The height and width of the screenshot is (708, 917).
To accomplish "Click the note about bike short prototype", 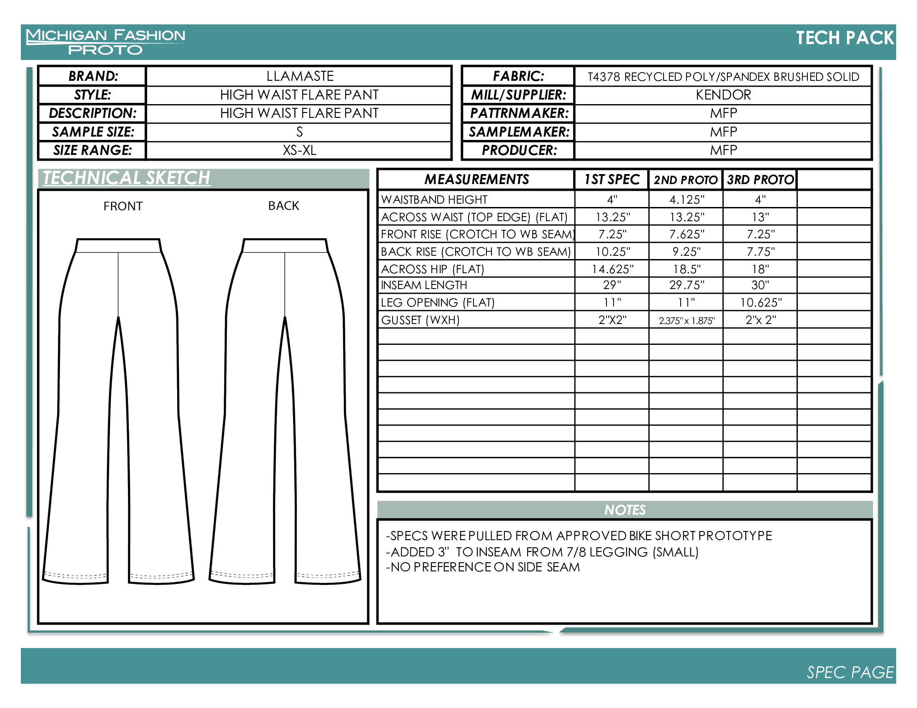I will 579,536.
